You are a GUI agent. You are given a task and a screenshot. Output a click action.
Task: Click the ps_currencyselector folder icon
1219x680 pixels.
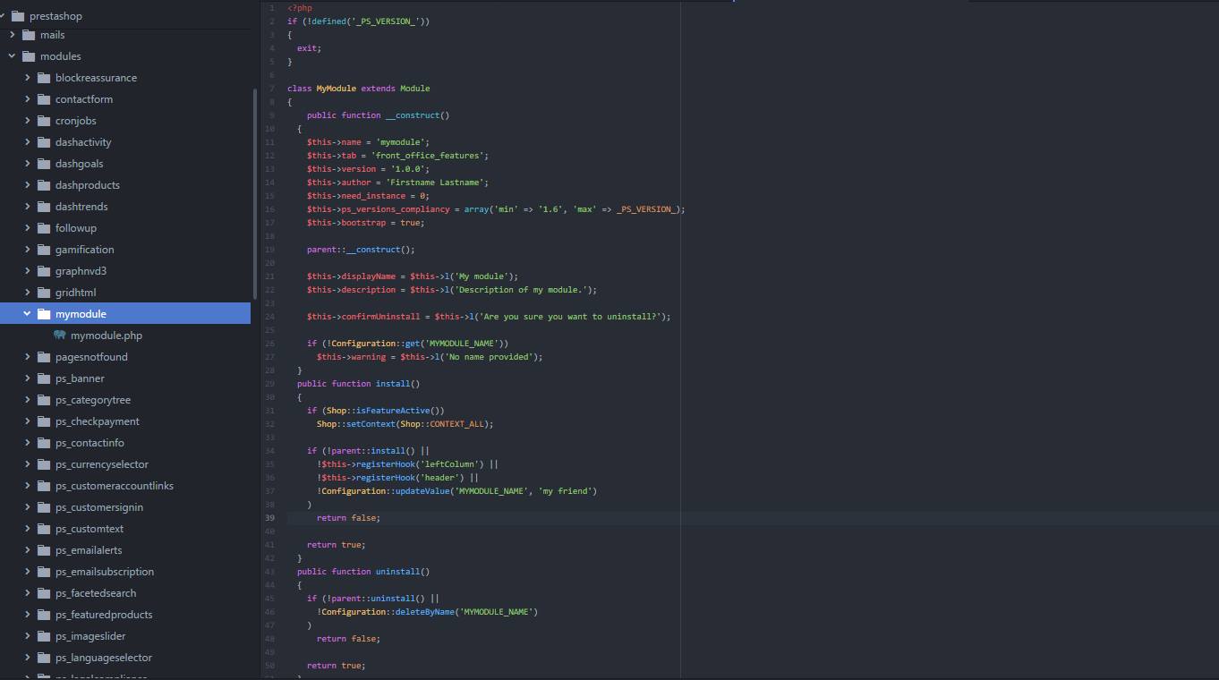point(44,464)
